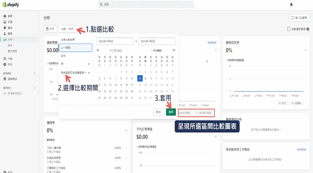This screenshot has height=173, width=313.
Task: Open 檢視報告 link beside the calendar popup
Action: pyautogui.click(x=212, y=42)
